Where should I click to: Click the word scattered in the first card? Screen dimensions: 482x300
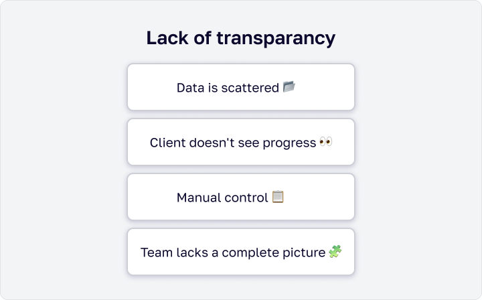coord(250,88)
